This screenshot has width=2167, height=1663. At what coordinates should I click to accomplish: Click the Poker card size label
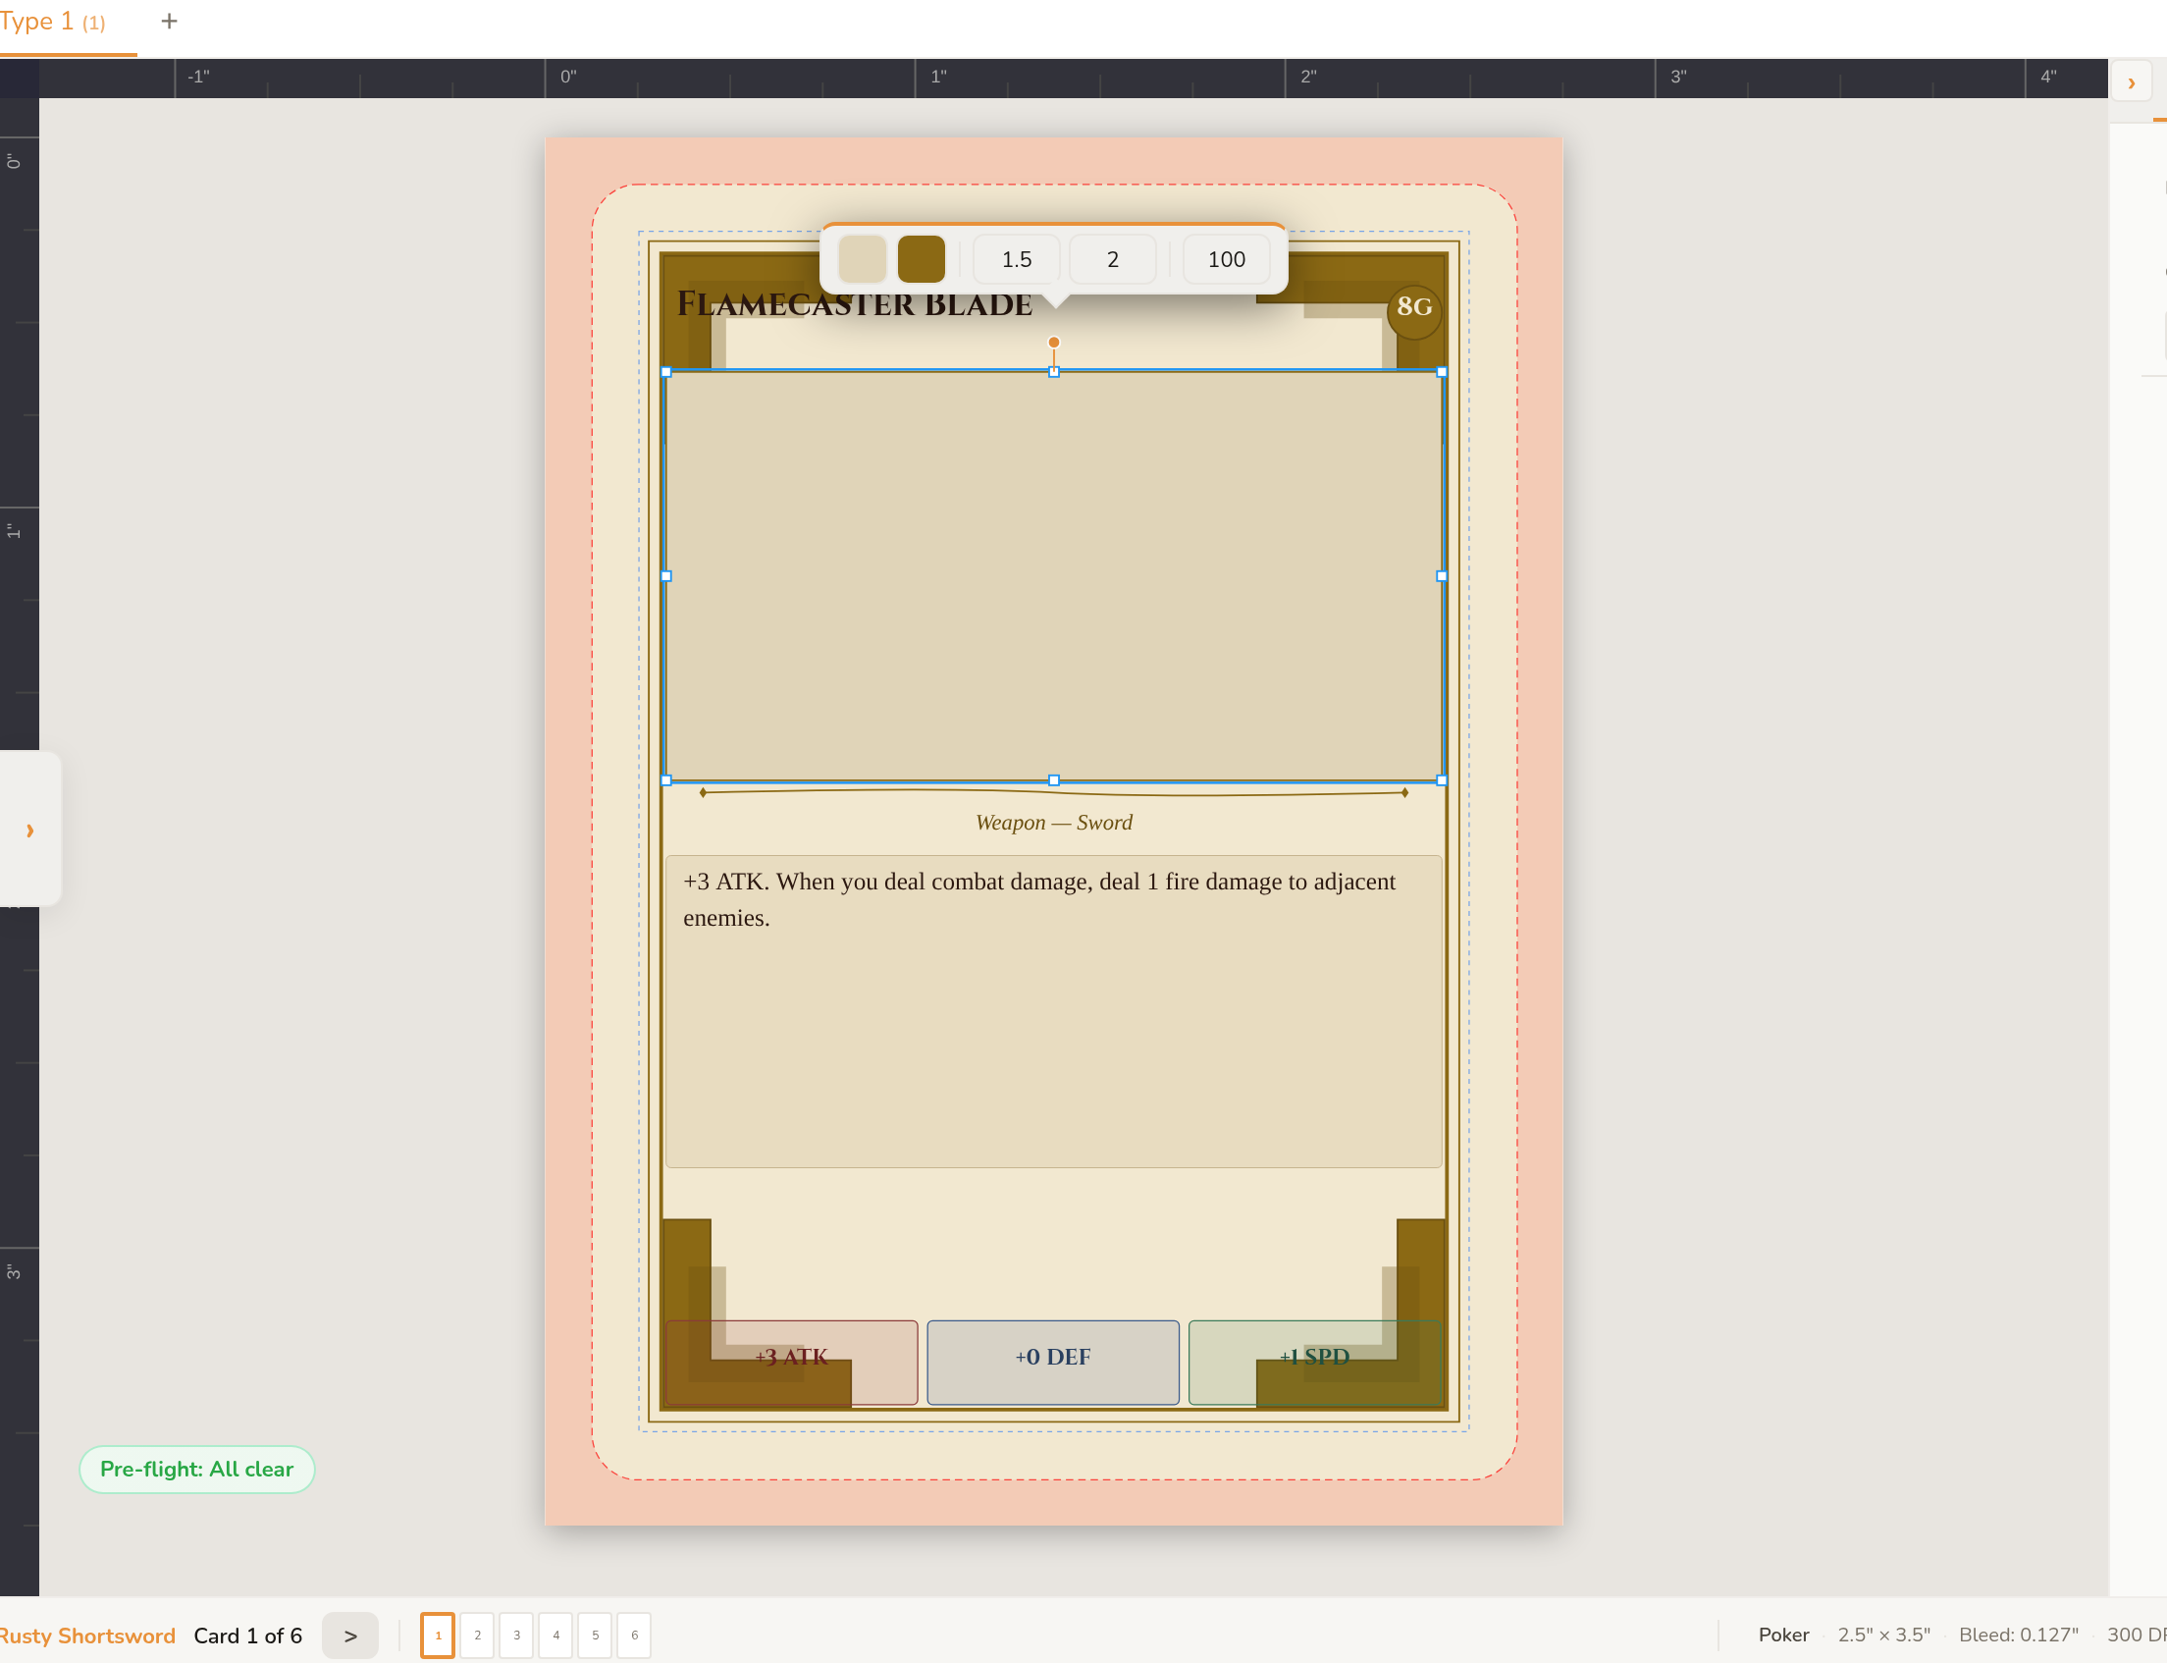click(1783, 1635)
